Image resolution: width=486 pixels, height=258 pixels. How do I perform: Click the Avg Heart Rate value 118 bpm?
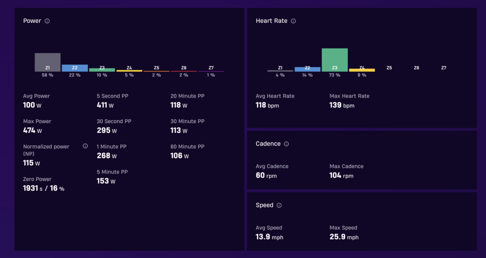[x=267, y=105]
